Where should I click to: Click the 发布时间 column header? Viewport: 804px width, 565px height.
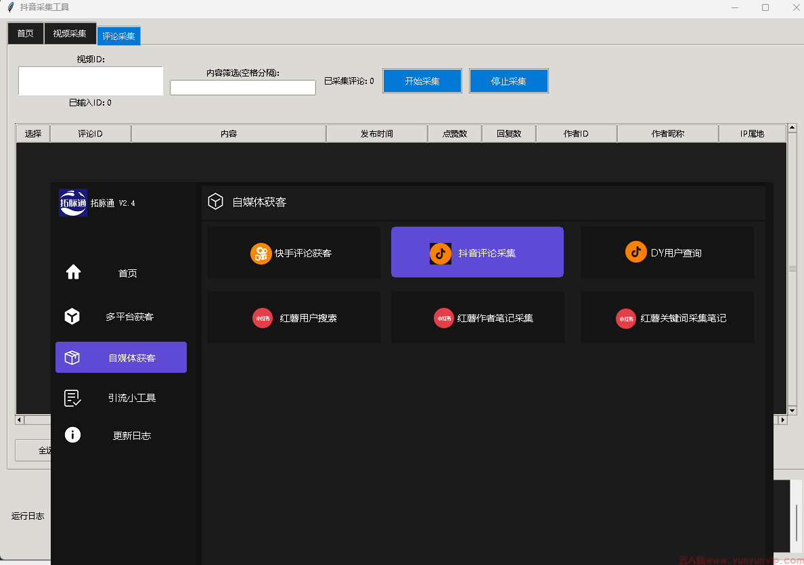[x=377, y=133]
